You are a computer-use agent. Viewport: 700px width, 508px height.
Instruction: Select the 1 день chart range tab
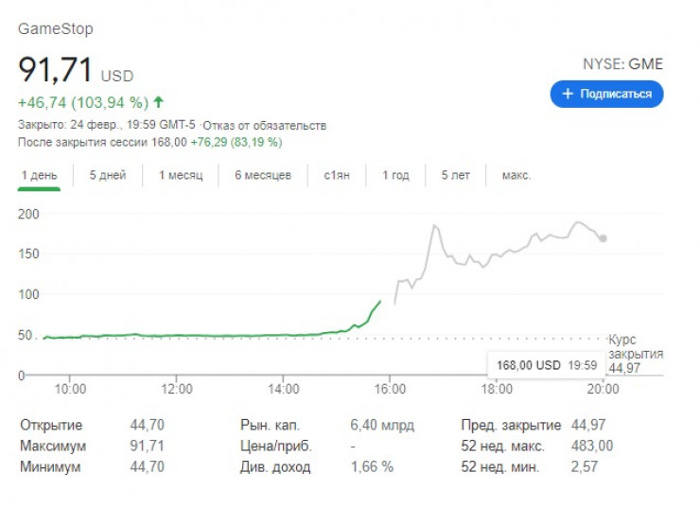coord(39,175)
